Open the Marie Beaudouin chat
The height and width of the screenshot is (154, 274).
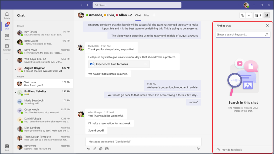pyautogui.click(x=44, y=102)
